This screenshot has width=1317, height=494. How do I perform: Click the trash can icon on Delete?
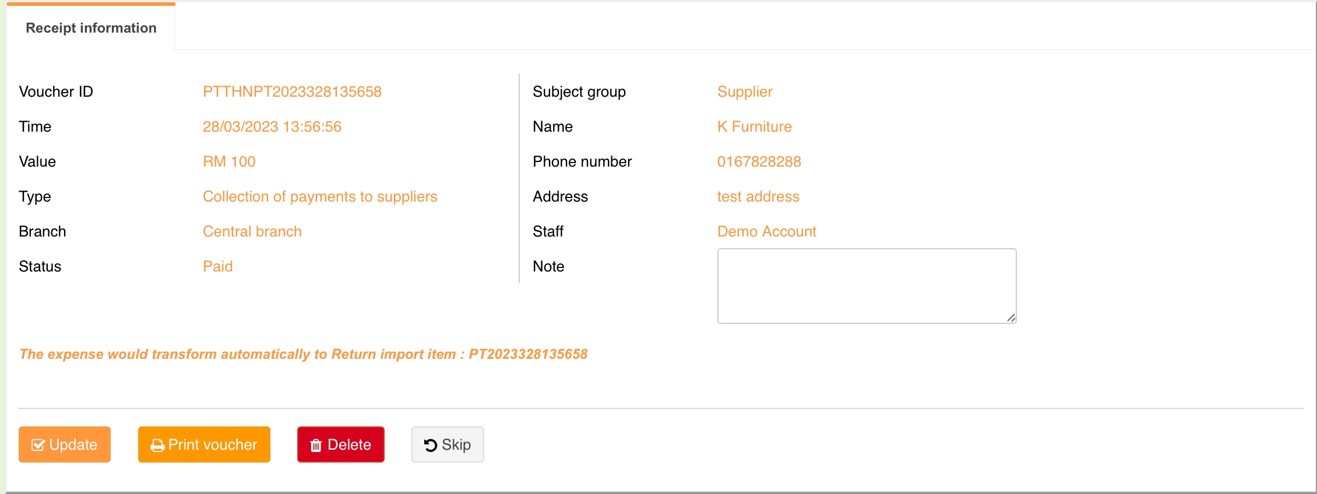(316, 446)
